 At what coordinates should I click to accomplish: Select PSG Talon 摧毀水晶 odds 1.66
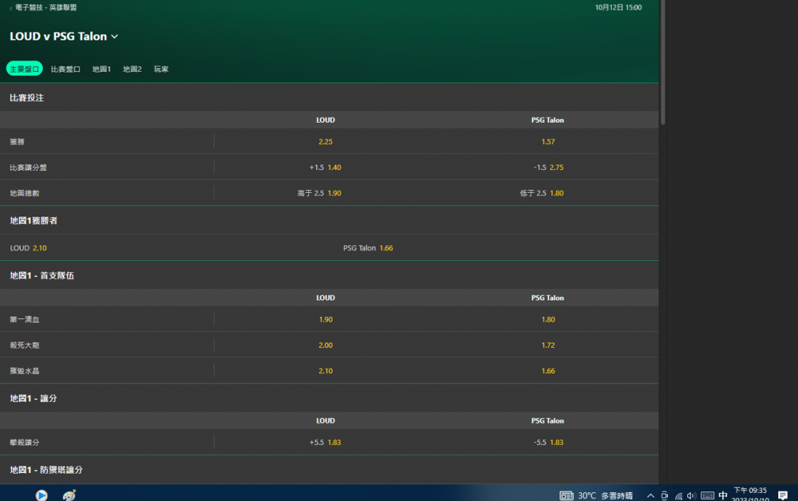548,371
